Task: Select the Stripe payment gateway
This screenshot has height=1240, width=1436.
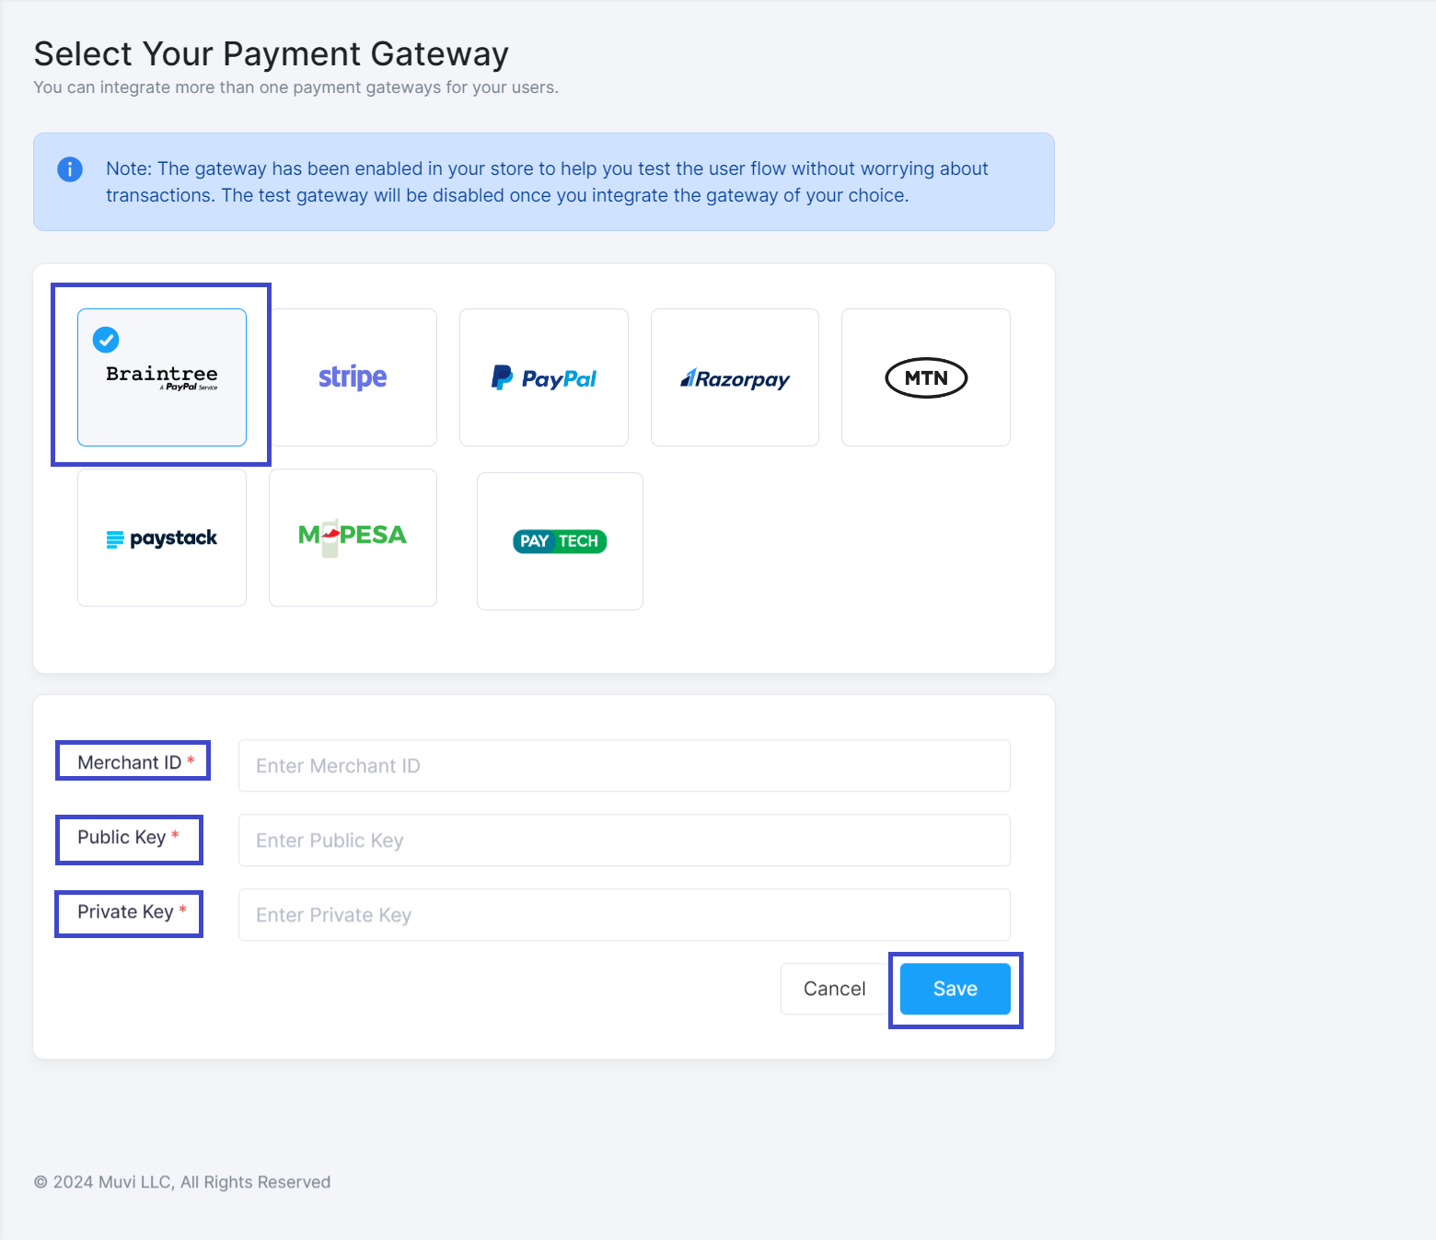Action: pos(353,377)
